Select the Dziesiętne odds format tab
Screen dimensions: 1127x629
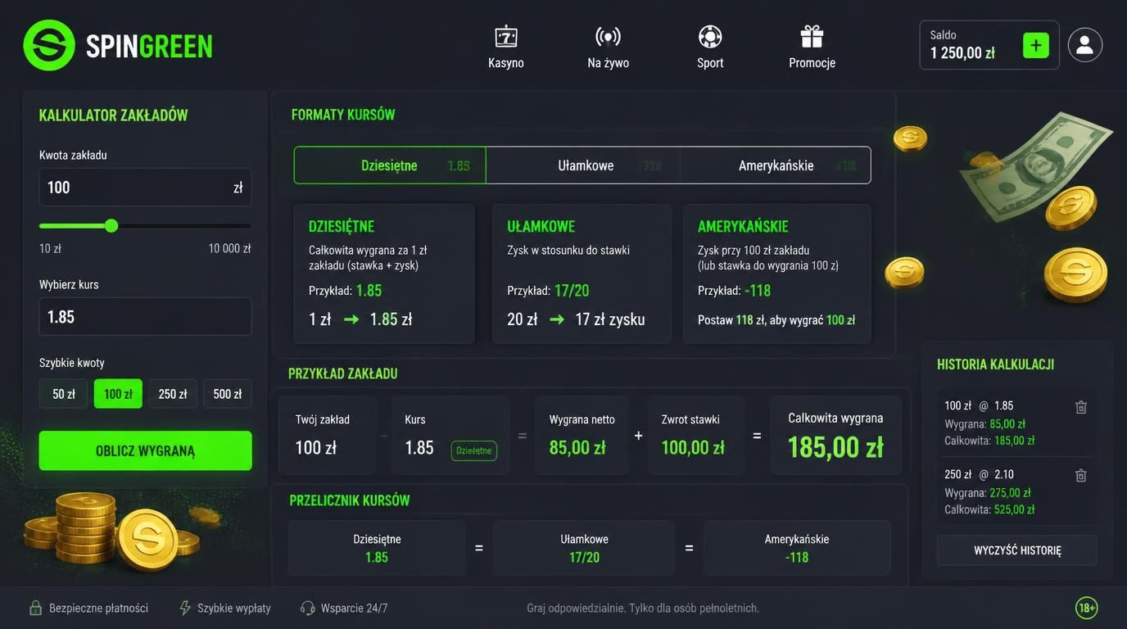click(390, 165)
